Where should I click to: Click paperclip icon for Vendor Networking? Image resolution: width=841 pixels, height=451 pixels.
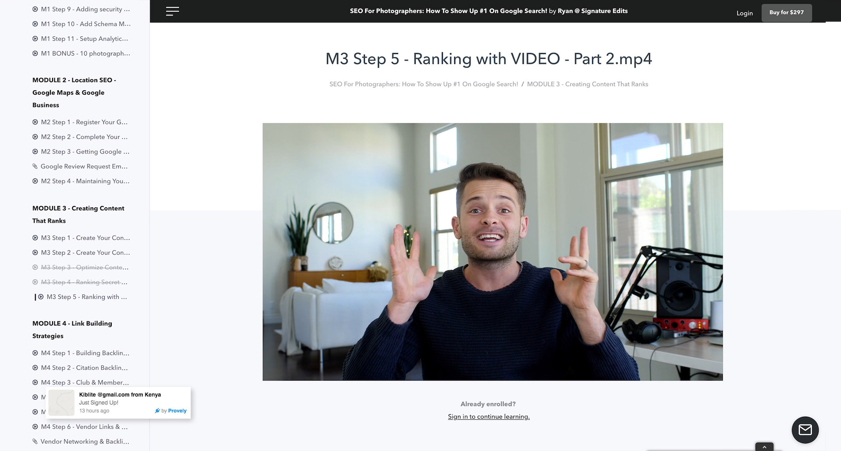35,442
